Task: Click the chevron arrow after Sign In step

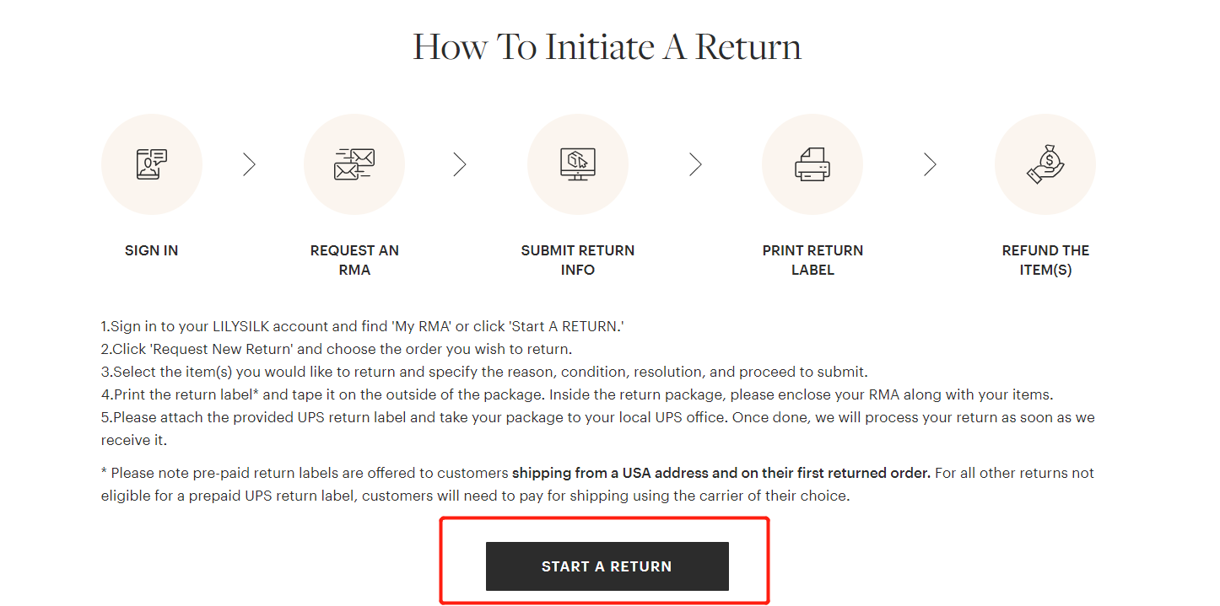Action: point(249,164)
